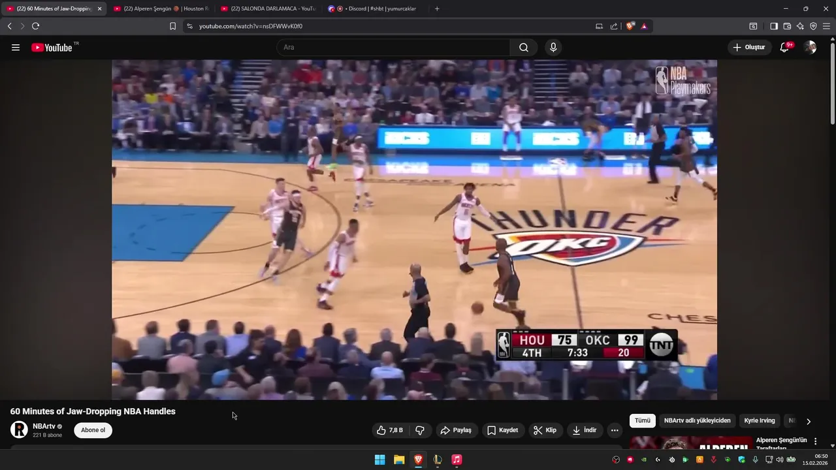Open League of Legends taskbar icon
Screen dimensions: 836x470
438,460
